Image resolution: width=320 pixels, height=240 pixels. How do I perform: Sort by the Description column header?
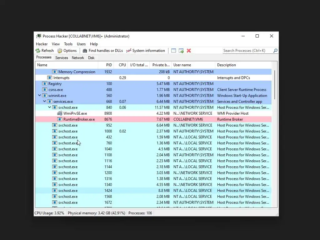pyautogui.click(x=243, y=65)
